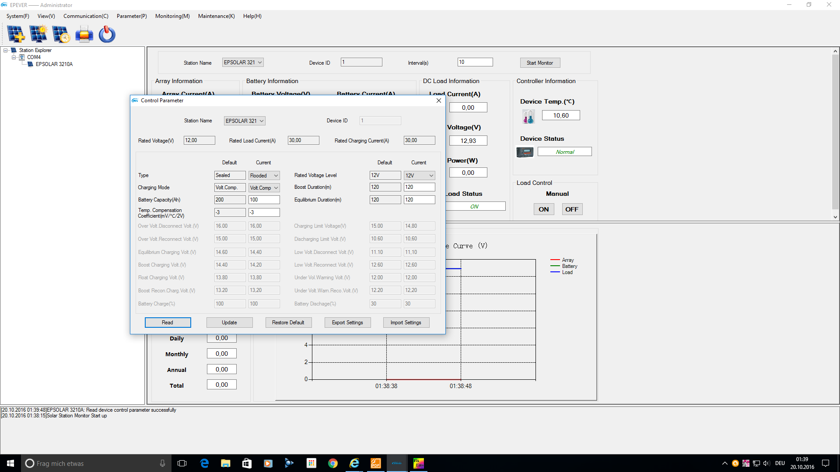
Task: Turn manual load control OFF
Action: tap(571, 209)
